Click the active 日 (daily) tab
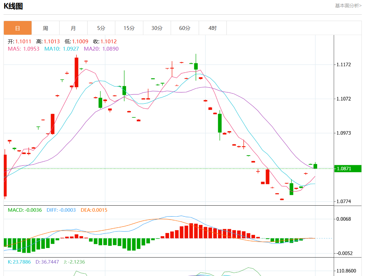The width and height of the screenshot is (371, 276). point(18,28)
